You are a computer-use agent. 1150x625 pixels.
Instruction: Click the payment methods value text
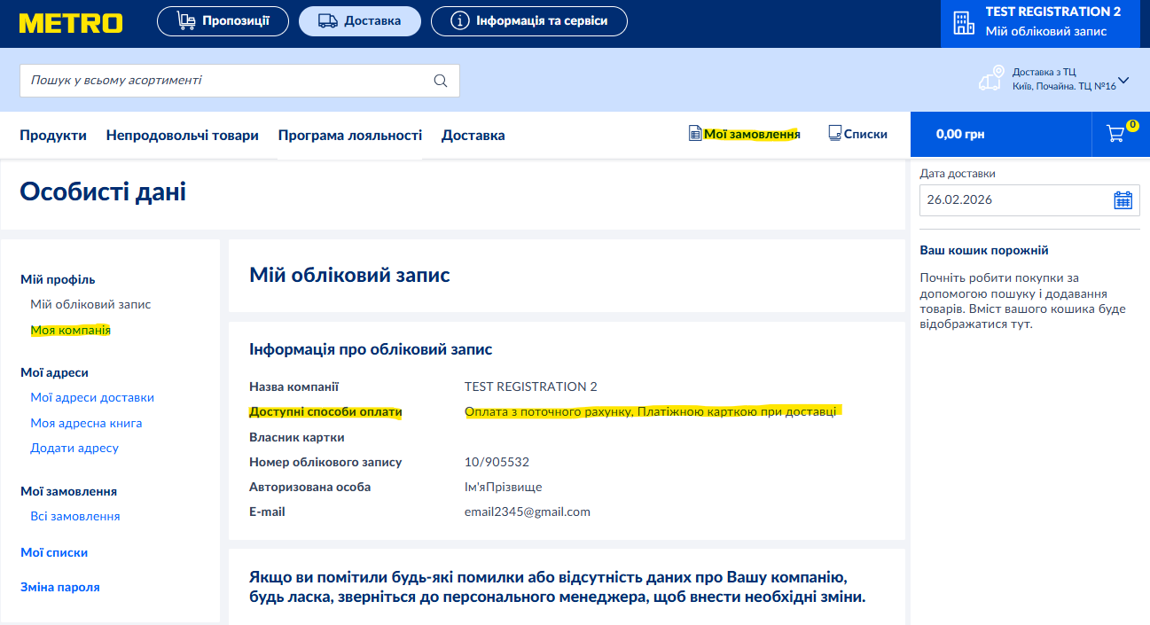[x=650, y=411]
